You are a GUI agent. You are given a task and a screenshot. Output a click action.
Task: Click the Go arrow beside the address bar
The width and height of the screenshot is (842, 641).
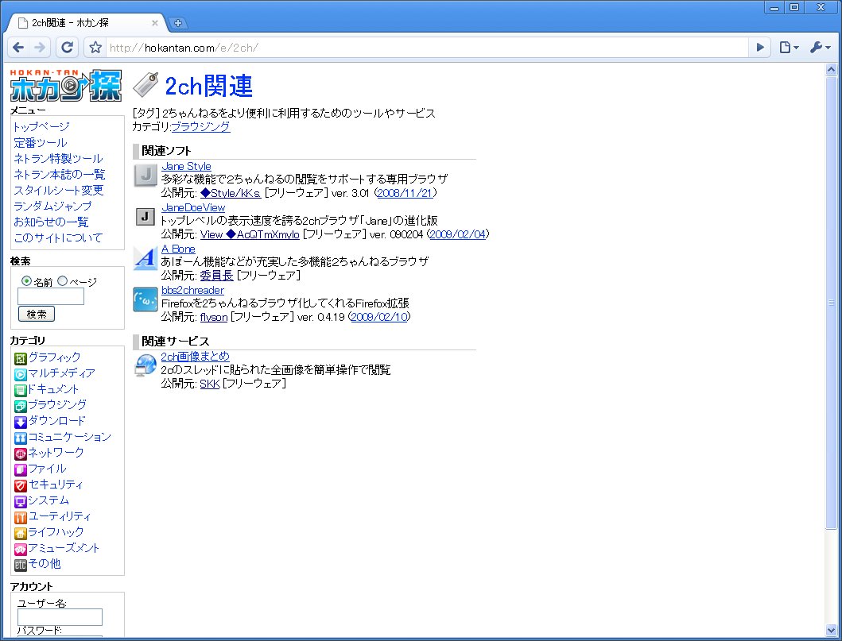(760, 48)
